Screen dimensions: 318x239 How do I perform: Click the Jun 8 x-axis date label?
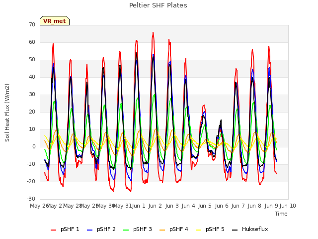pos(254,206)
